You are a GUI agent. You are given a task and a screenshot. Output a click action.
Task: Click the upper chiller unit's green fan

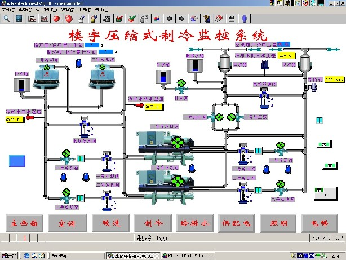[x=179, y=143]
